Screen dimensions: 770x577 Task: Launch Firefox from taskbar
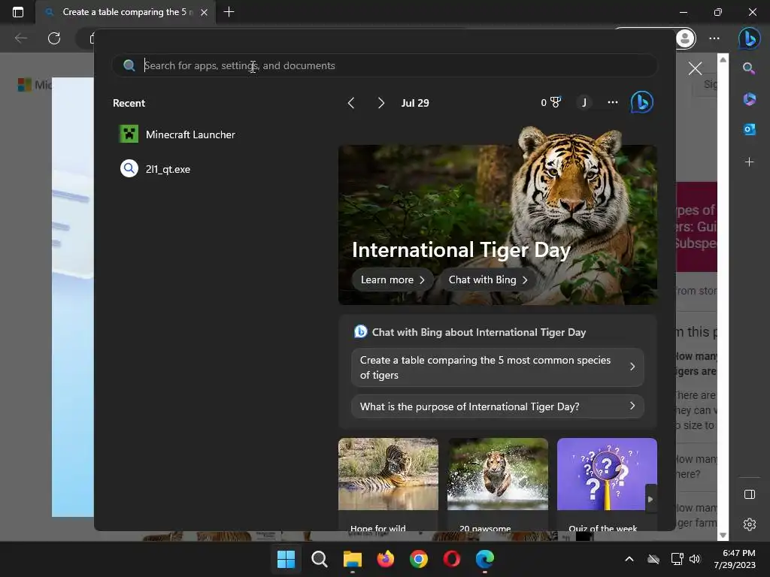click(386, 559)
